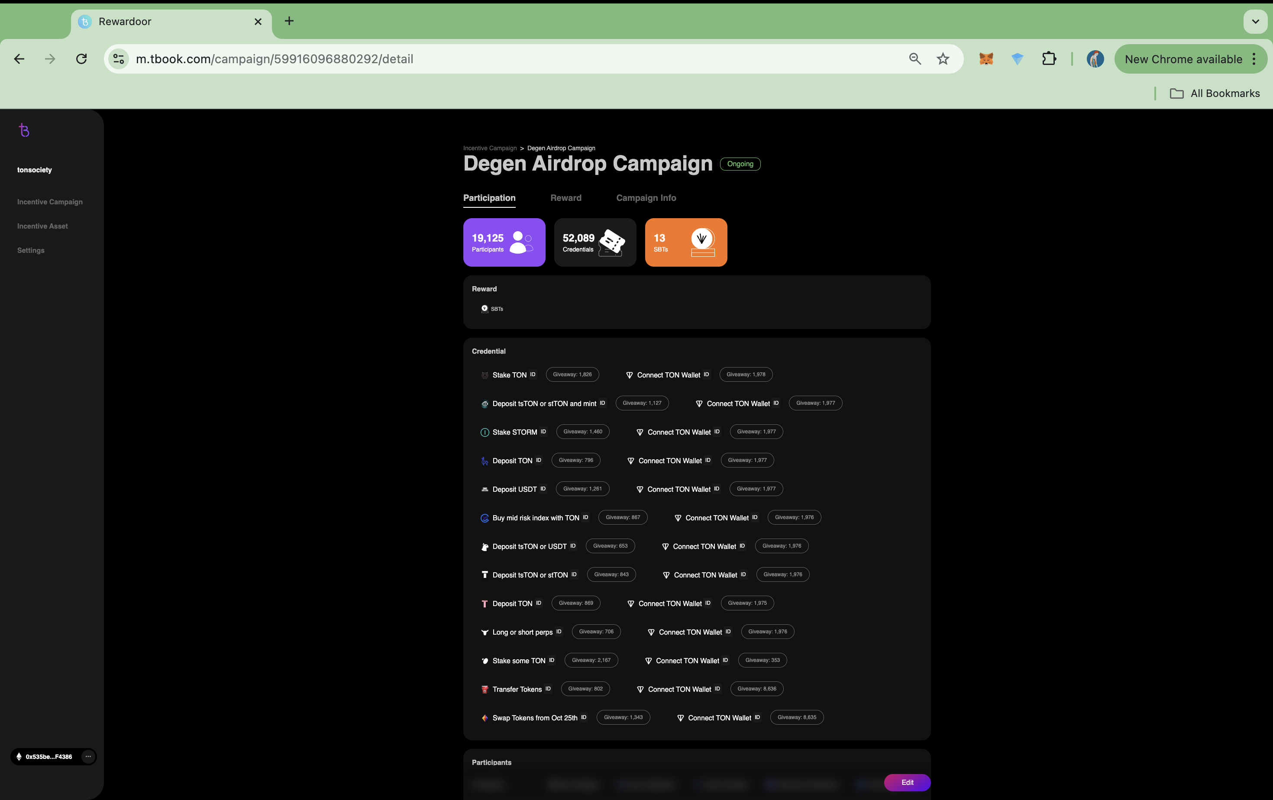Open the Campaign Info tab
The width and height of the screenshot is (1273, 800).
click(x=646, y=198)
